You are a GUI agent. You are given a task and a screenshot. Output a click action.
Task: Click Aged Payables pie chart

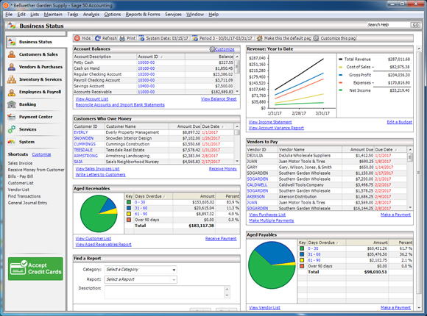[272, 265]
